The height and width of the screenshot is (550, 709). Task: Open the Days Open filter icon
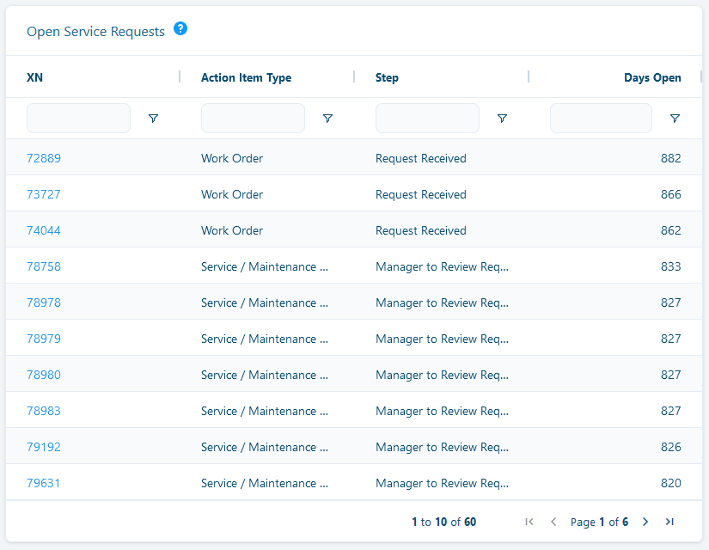(x=675, y=119)
